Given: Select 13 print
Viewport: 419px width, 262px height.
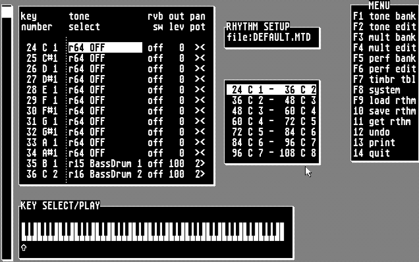Looking at the screenshot, I should 374,143.
